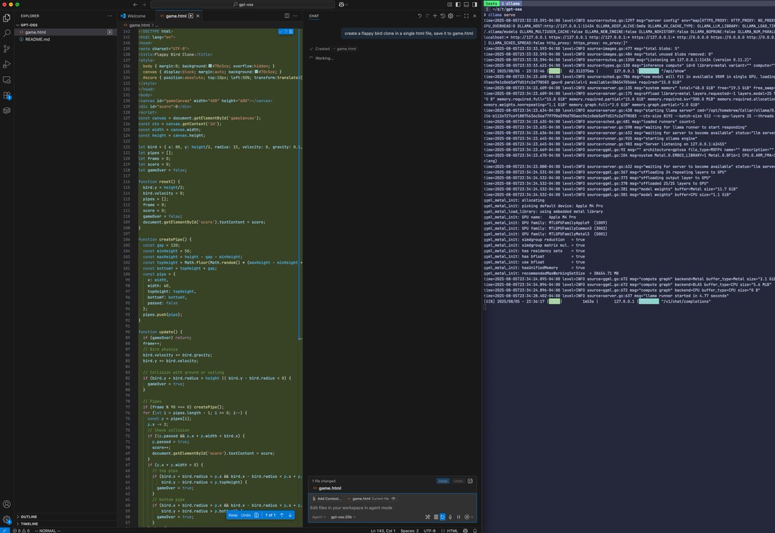Open the Remote Explorer view
The width and height of the screenshot is (775, 533).
click(7, 80)
